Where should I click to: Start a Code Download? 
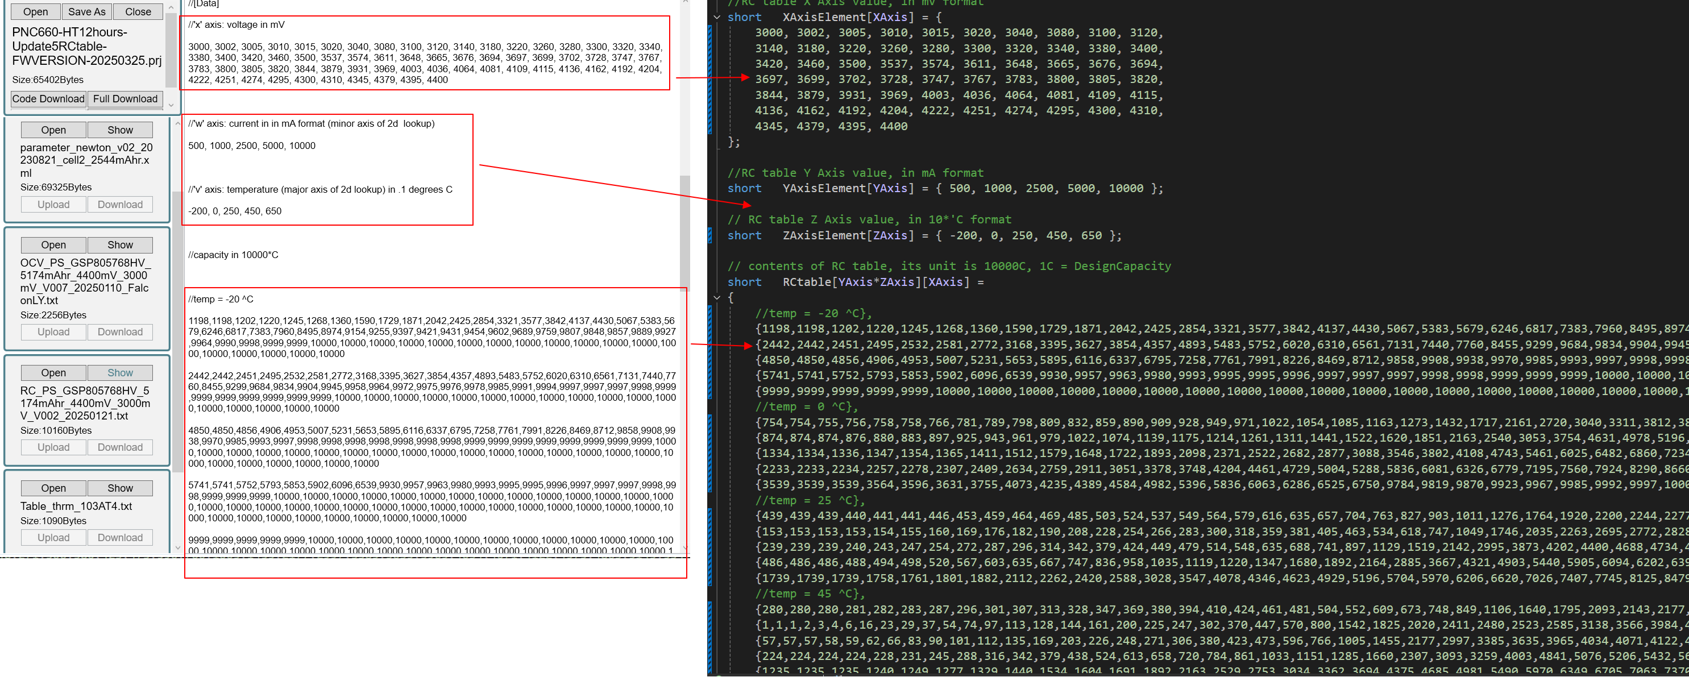tap(48, 99)
